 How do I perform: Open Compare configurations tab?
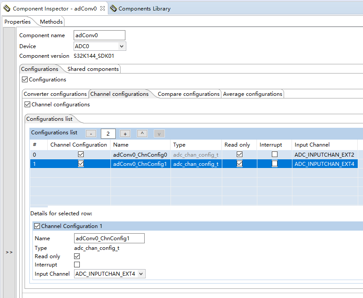tap(189, 94)
